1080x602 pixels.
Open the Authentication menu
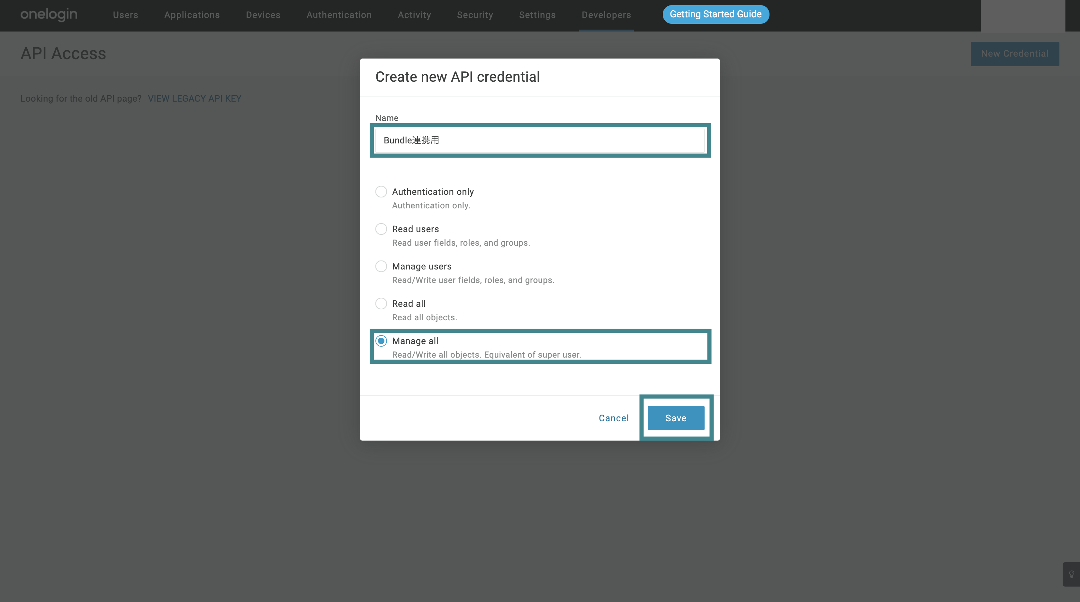339,15
